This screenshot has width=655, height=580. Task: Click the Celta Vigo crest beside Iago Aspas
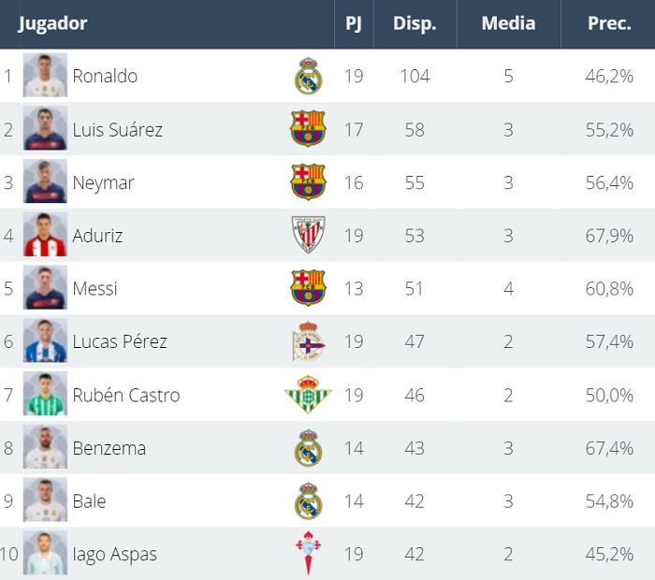click(308, 554)
